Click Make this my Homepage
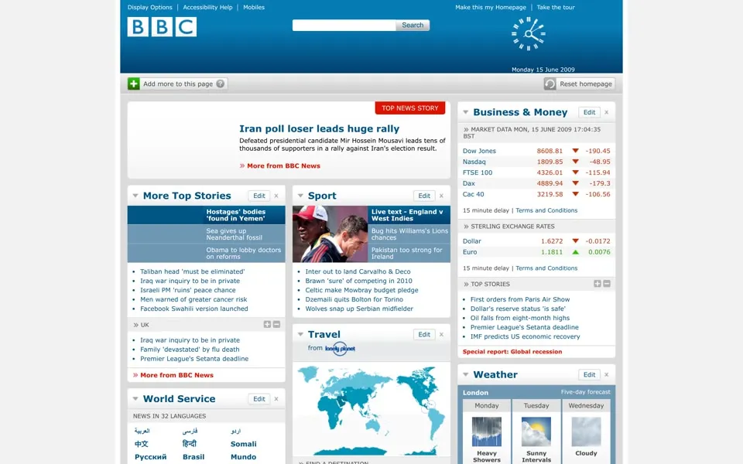 (x=491, y=7)
